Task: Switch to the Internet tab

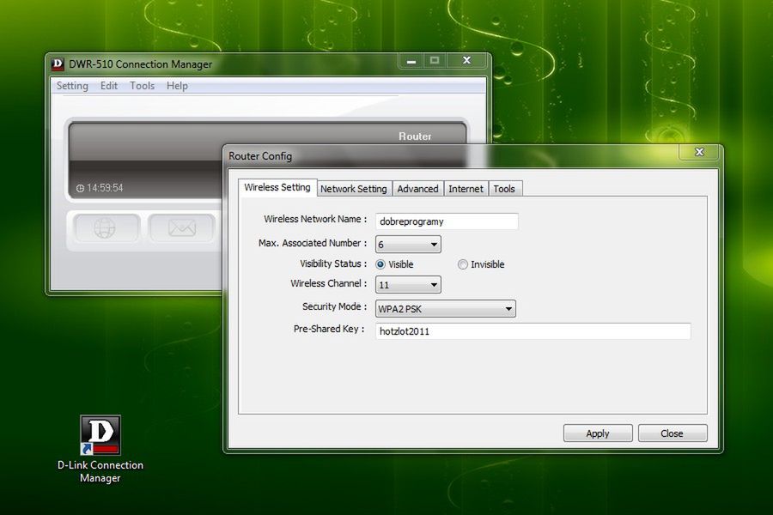Action: coord(466,189)
